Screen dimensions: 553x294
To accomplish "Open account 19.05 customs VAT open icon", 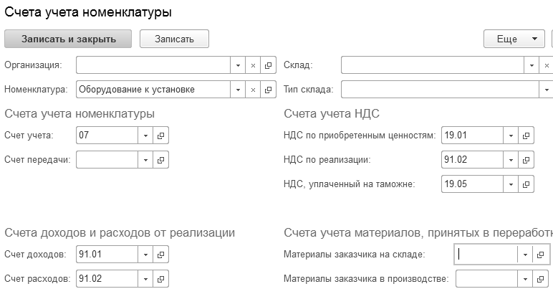I will [526, 184].
